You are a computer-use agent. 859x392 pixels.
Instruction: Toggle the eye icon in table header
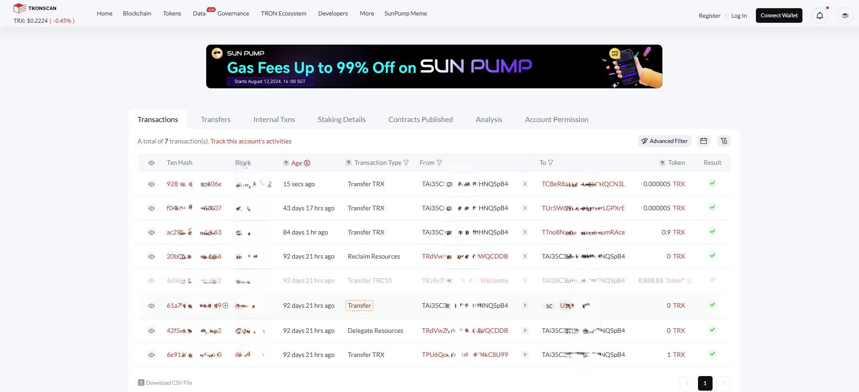pyautogui.click(x=151, y=163)
